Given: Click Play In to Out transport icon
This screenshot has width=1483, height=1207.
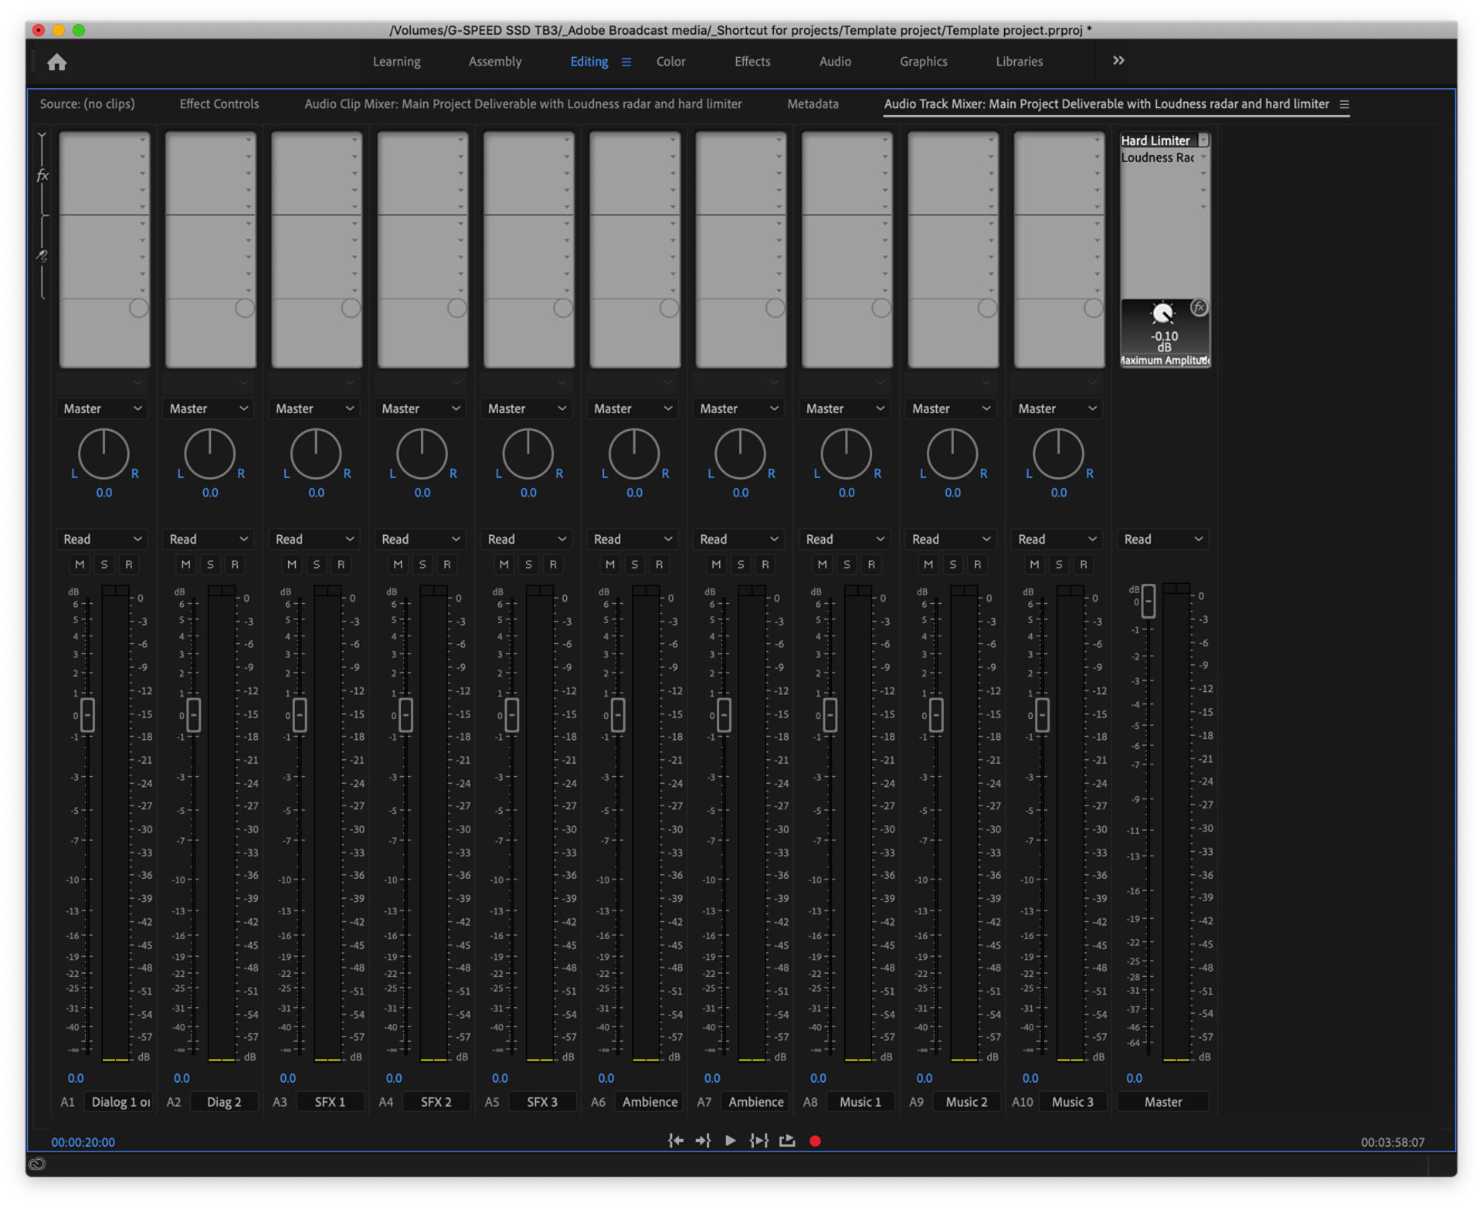Looking at the screenshot, I should pyautogui.click(x=758, y=1141).
